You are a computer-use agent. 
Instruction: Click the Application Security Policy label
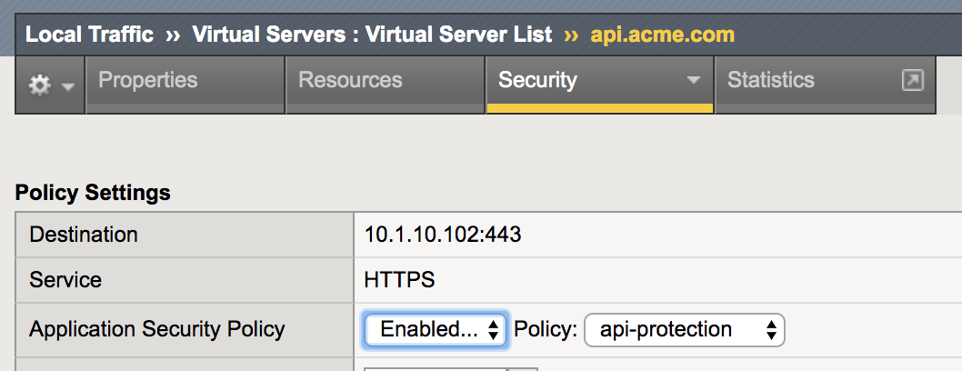coord(157,329)
